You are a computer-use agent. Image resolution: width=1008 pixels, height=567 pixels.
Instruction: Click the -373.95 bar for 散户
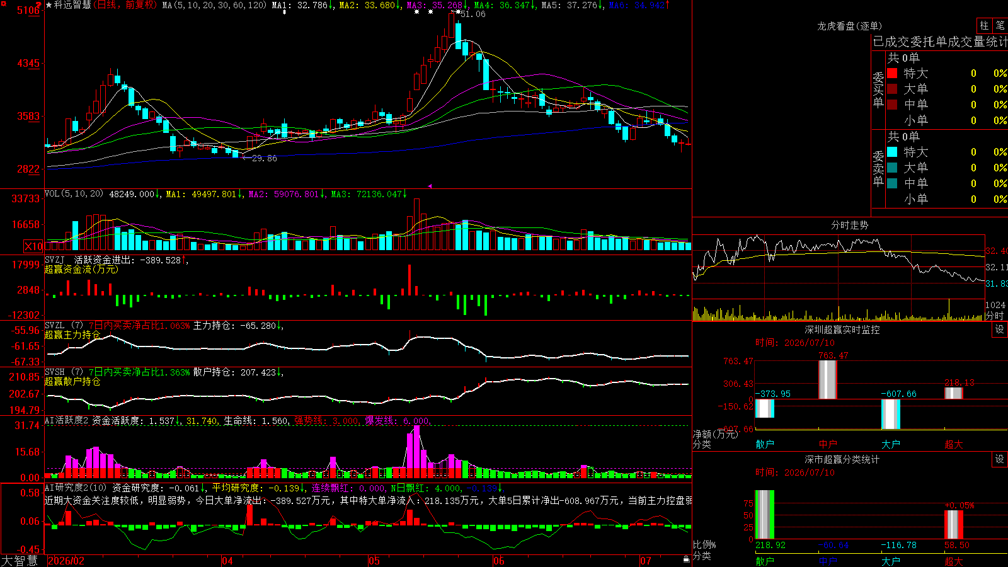765,408
